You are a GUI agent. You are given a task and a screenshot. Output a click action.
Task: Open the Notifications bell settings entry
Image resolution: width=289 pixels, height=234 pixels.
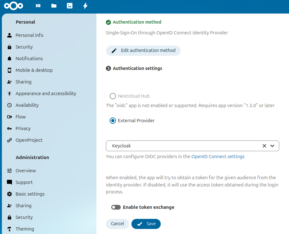[29, 58]
